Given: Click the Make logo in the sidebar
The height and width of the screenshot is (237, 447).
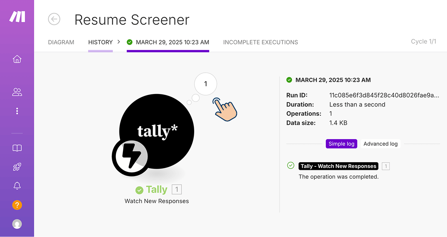Looking at the screenshot, I should pyautogui.click(x=17, y=17).
